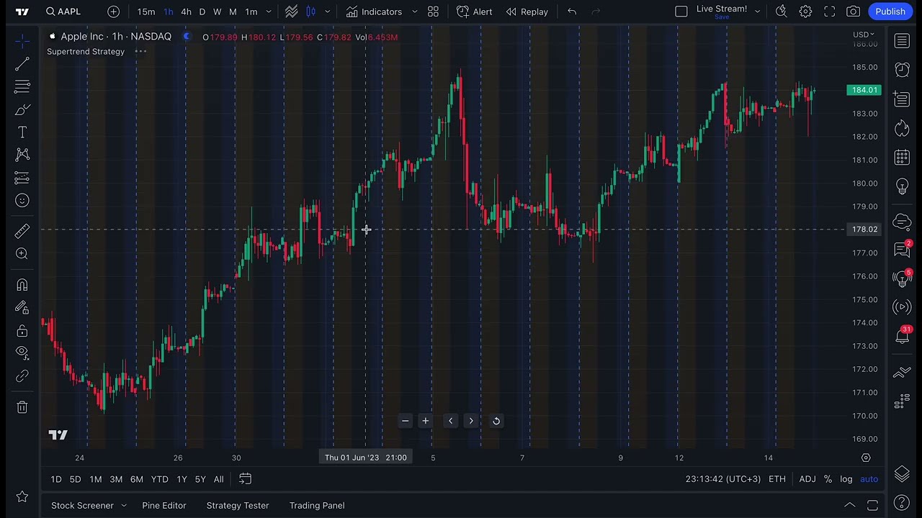This screenshot has width=922, height=518.
Task: Open indicator templates grid icon
Action: coord(433,12)
